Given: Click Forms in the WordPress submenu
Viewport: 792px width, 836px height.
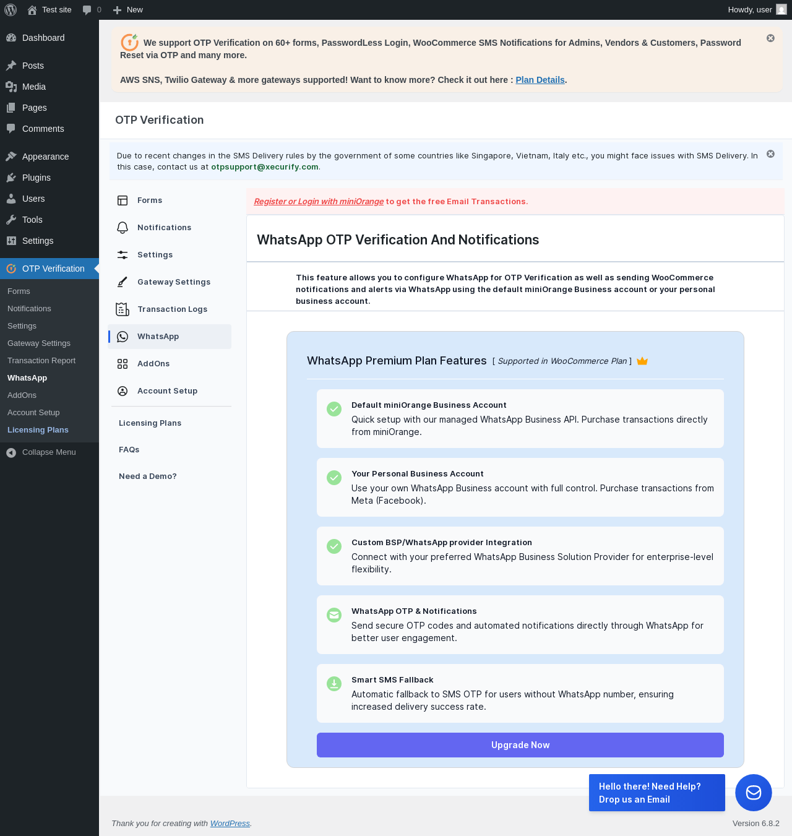Looking at the screenshot, I should (x=19, y=291).
